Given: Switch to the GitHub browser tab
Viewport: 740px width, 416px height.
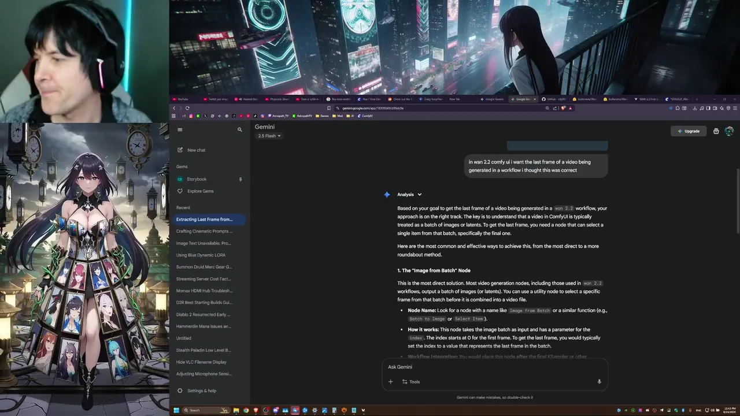Looking at the screenshot, I should pos(554,99).
